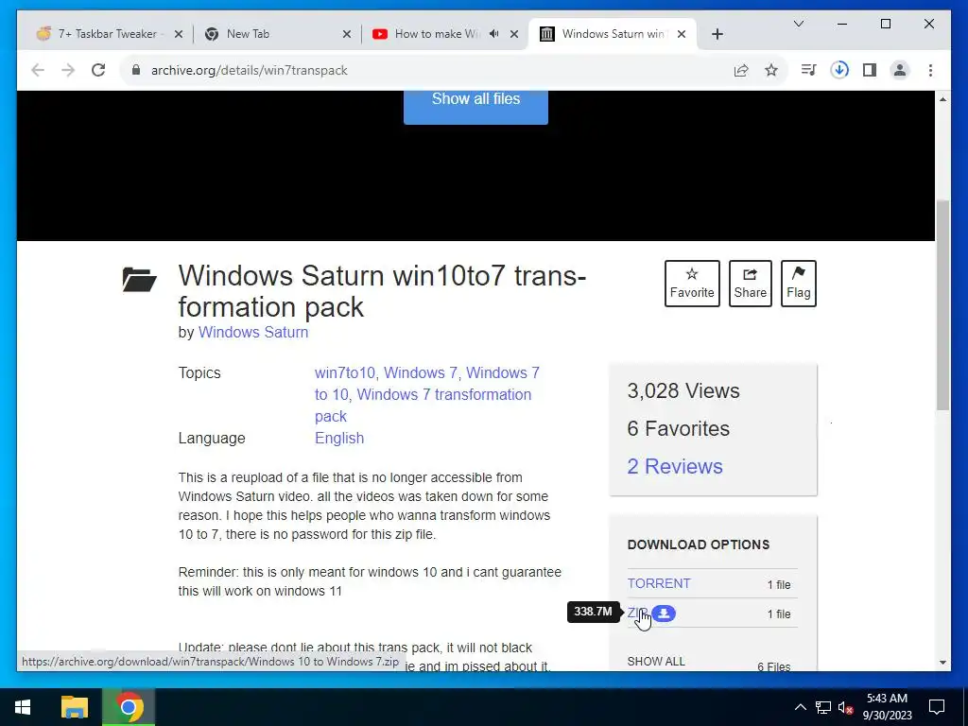Open the Windows Start menu
This screenshot has height=726, width=968.
pyautogui.click(x=23, y=707)
